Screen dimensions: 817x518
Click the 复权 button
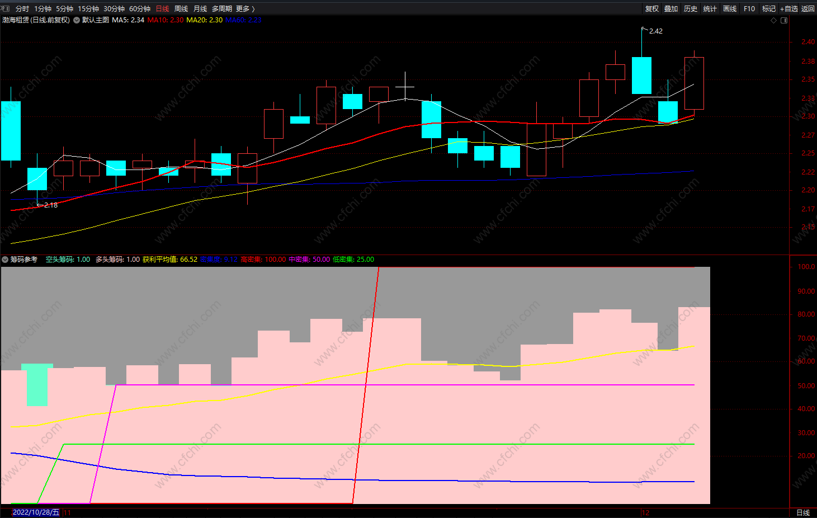coord(652,8)
